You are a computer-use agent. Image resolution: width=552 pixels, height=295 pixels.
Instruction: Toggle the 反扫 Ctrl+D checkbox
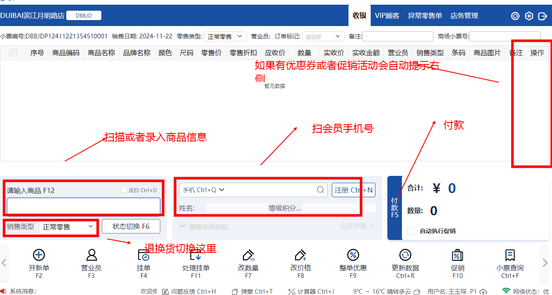(124, 190)
